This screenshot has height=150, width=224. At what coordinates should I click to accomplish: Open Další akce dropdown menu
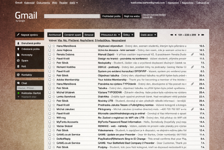click(148, 35)
